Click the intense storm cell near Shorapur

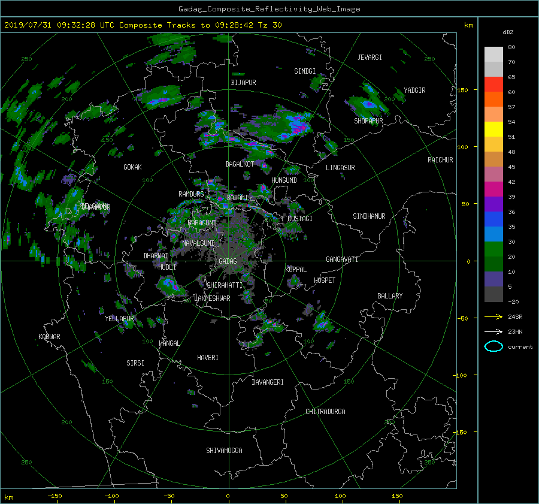pos(368,104)
